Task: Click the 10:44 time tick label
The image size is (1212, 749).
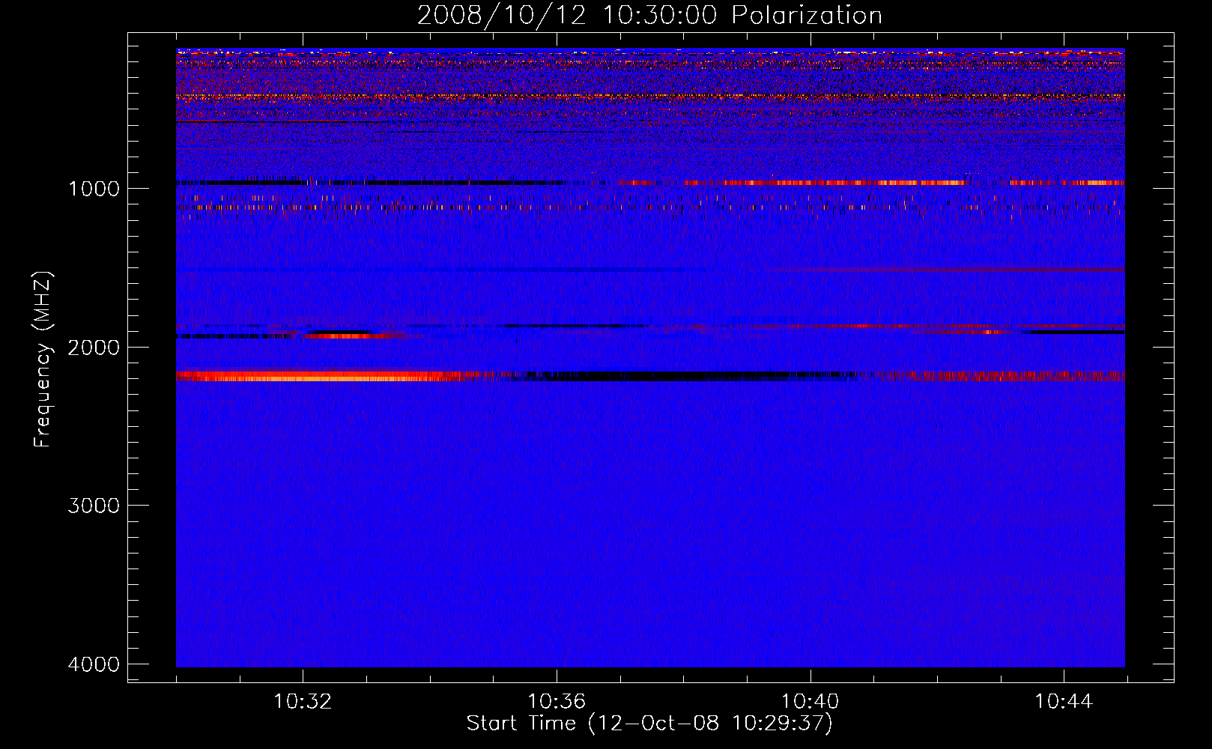Action: pyautogui.click(x=1064, y=702)
